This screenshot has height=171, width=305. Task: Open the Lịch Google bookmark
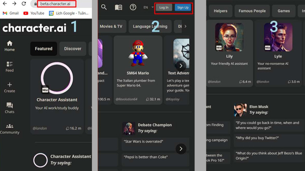click(x=69, y=13)
